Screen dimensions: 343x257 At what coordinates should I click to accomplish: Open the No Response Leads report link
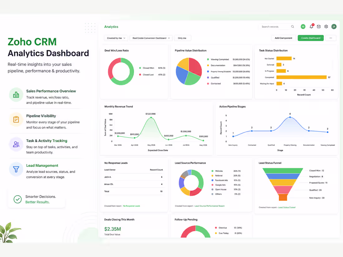(132, 206)
